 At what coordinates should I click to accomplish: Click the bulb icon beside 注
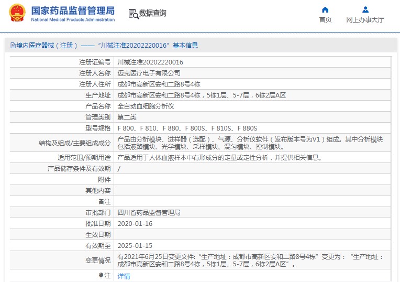[101, 275]
